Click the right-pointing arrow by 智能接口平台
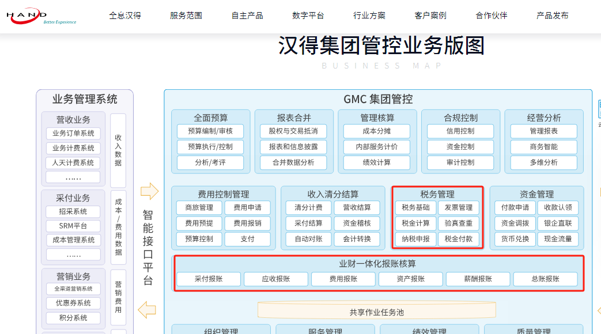601x334 pixels. (149, 191)
